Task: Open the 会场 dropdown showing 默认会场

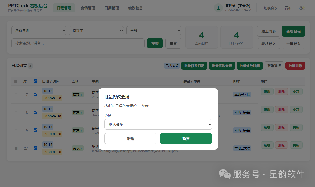Action: (158, 124)
